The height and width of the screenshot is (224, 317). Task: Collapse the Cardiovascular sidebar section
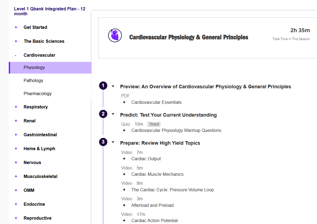pyautogui.click(x=16, y=55)
